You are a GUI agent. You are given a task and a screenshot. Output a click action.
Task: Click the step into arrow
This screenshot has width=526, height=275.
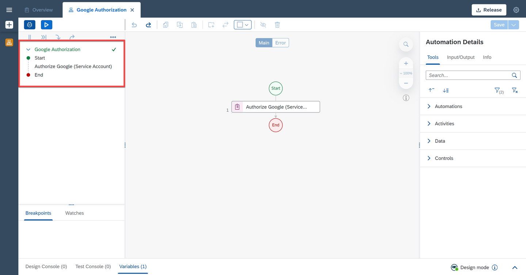point(58,37)
